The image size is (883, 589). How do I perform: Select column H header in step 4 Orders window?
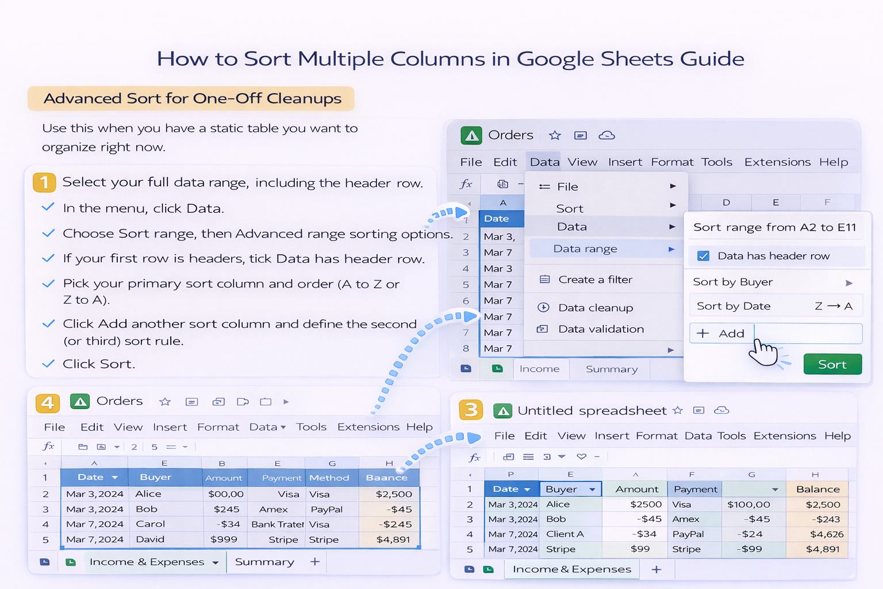[389, 463]
